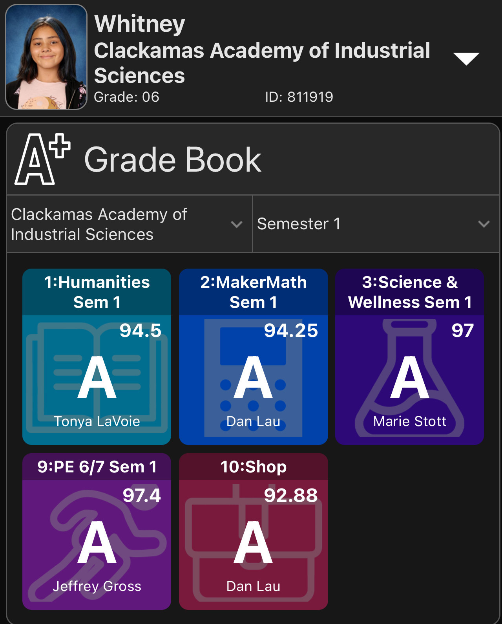
Task: Click teacher name Tonya LaVoie
Action: pyautogui.click(x=97, y=421)
